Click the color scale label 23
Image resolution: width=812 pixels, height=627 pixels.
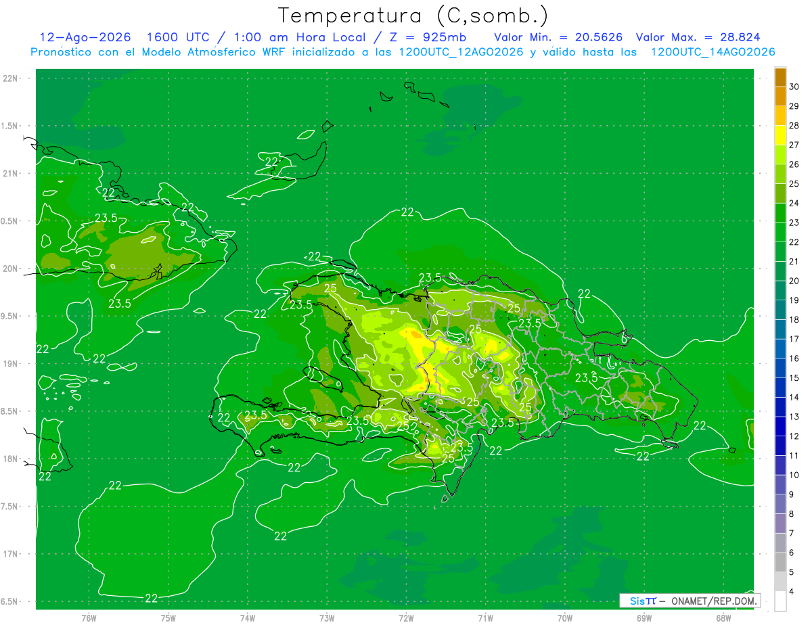click(794, 223)
